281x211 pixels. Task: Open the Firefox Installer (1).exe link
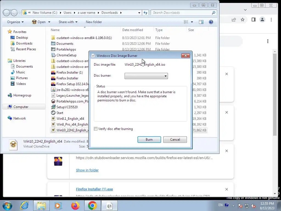(94, 189)
